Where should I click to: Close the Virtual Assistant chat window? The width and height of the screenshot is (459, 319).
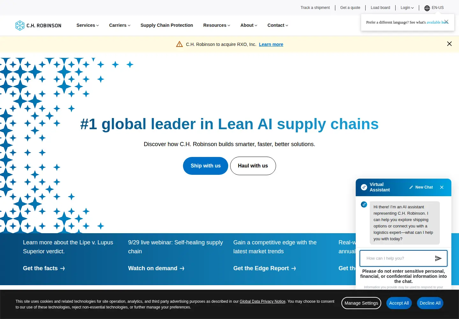click(x=442, y=187)
